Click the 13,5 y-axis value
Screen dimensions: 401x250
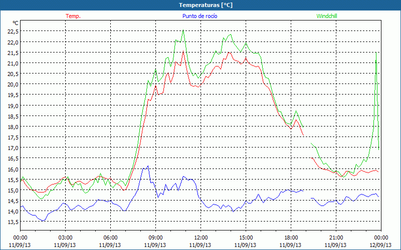point(13,222)
